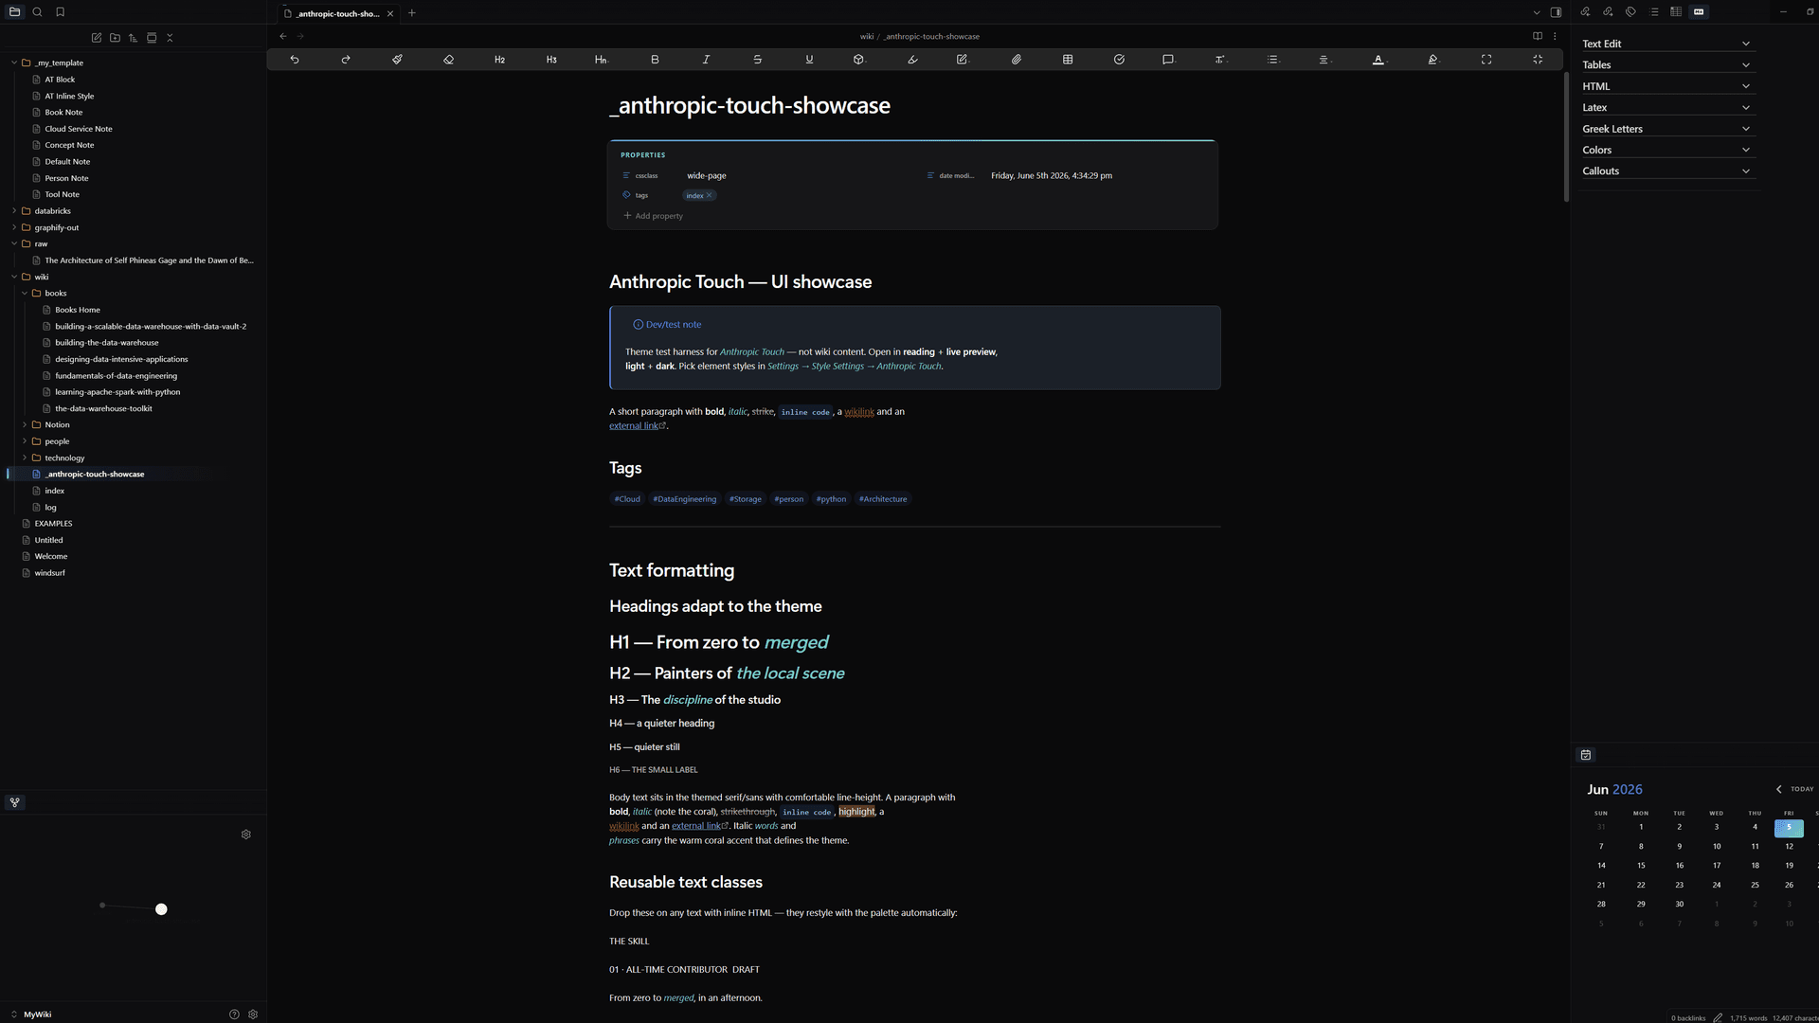This screenshot has height=1023, width=1819.
Task: Click the fullscreen focus icon in toolbar
Action: 1486,60
